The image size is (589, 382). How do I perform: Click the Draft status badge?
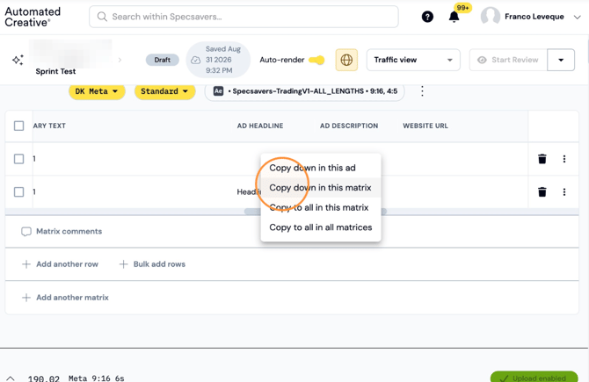pyautogui.click(x=163, y=60)
